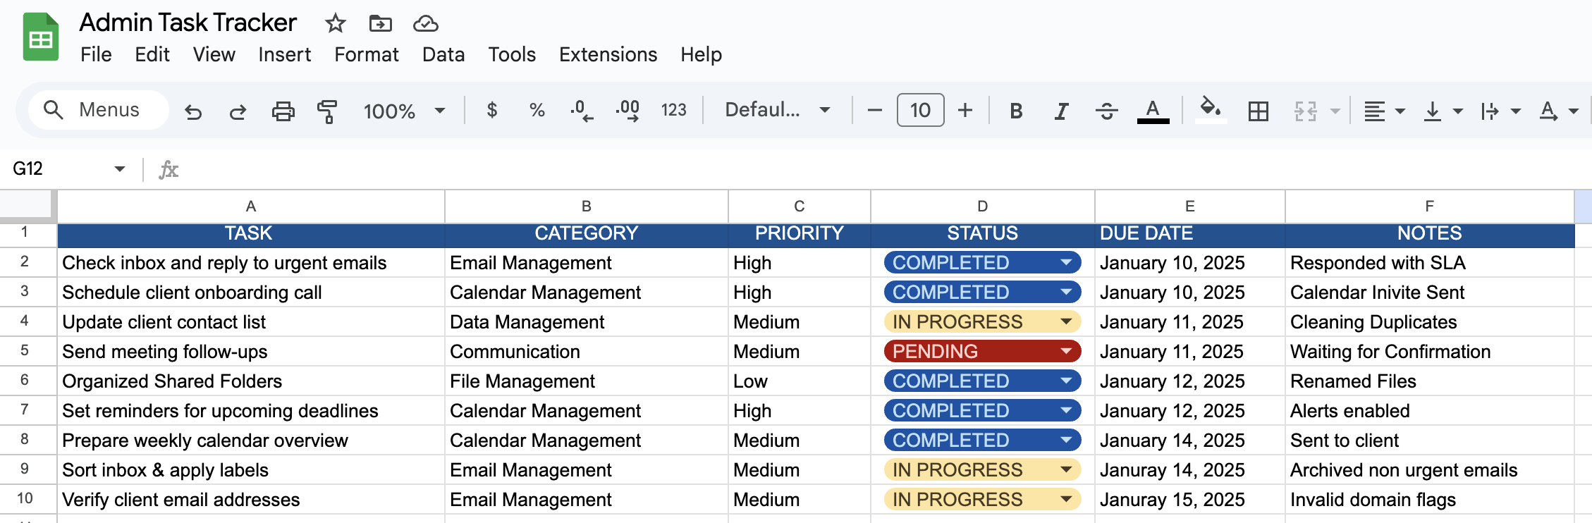1592x523 pixels.
Task: Toggle strikethrough formatting
Action: point(1106,111)
